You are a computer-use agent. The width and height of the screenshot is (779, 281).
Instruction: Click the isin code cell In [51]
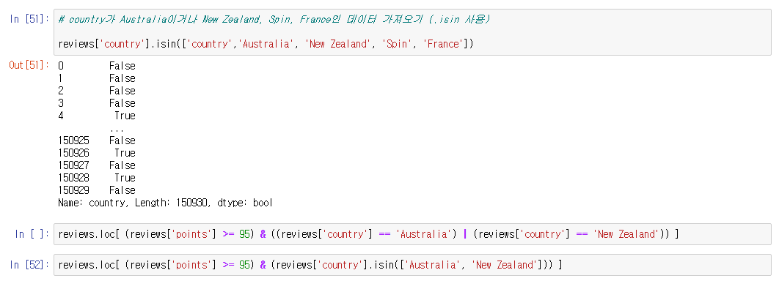[412, 31]
